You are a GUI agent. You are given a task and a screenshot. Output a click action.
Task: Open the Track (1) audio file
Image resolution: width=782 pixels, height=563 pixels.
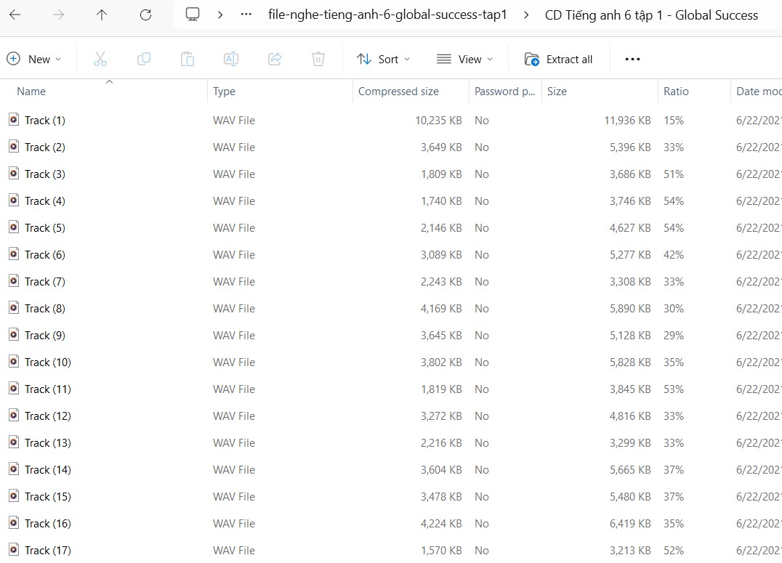44,121
